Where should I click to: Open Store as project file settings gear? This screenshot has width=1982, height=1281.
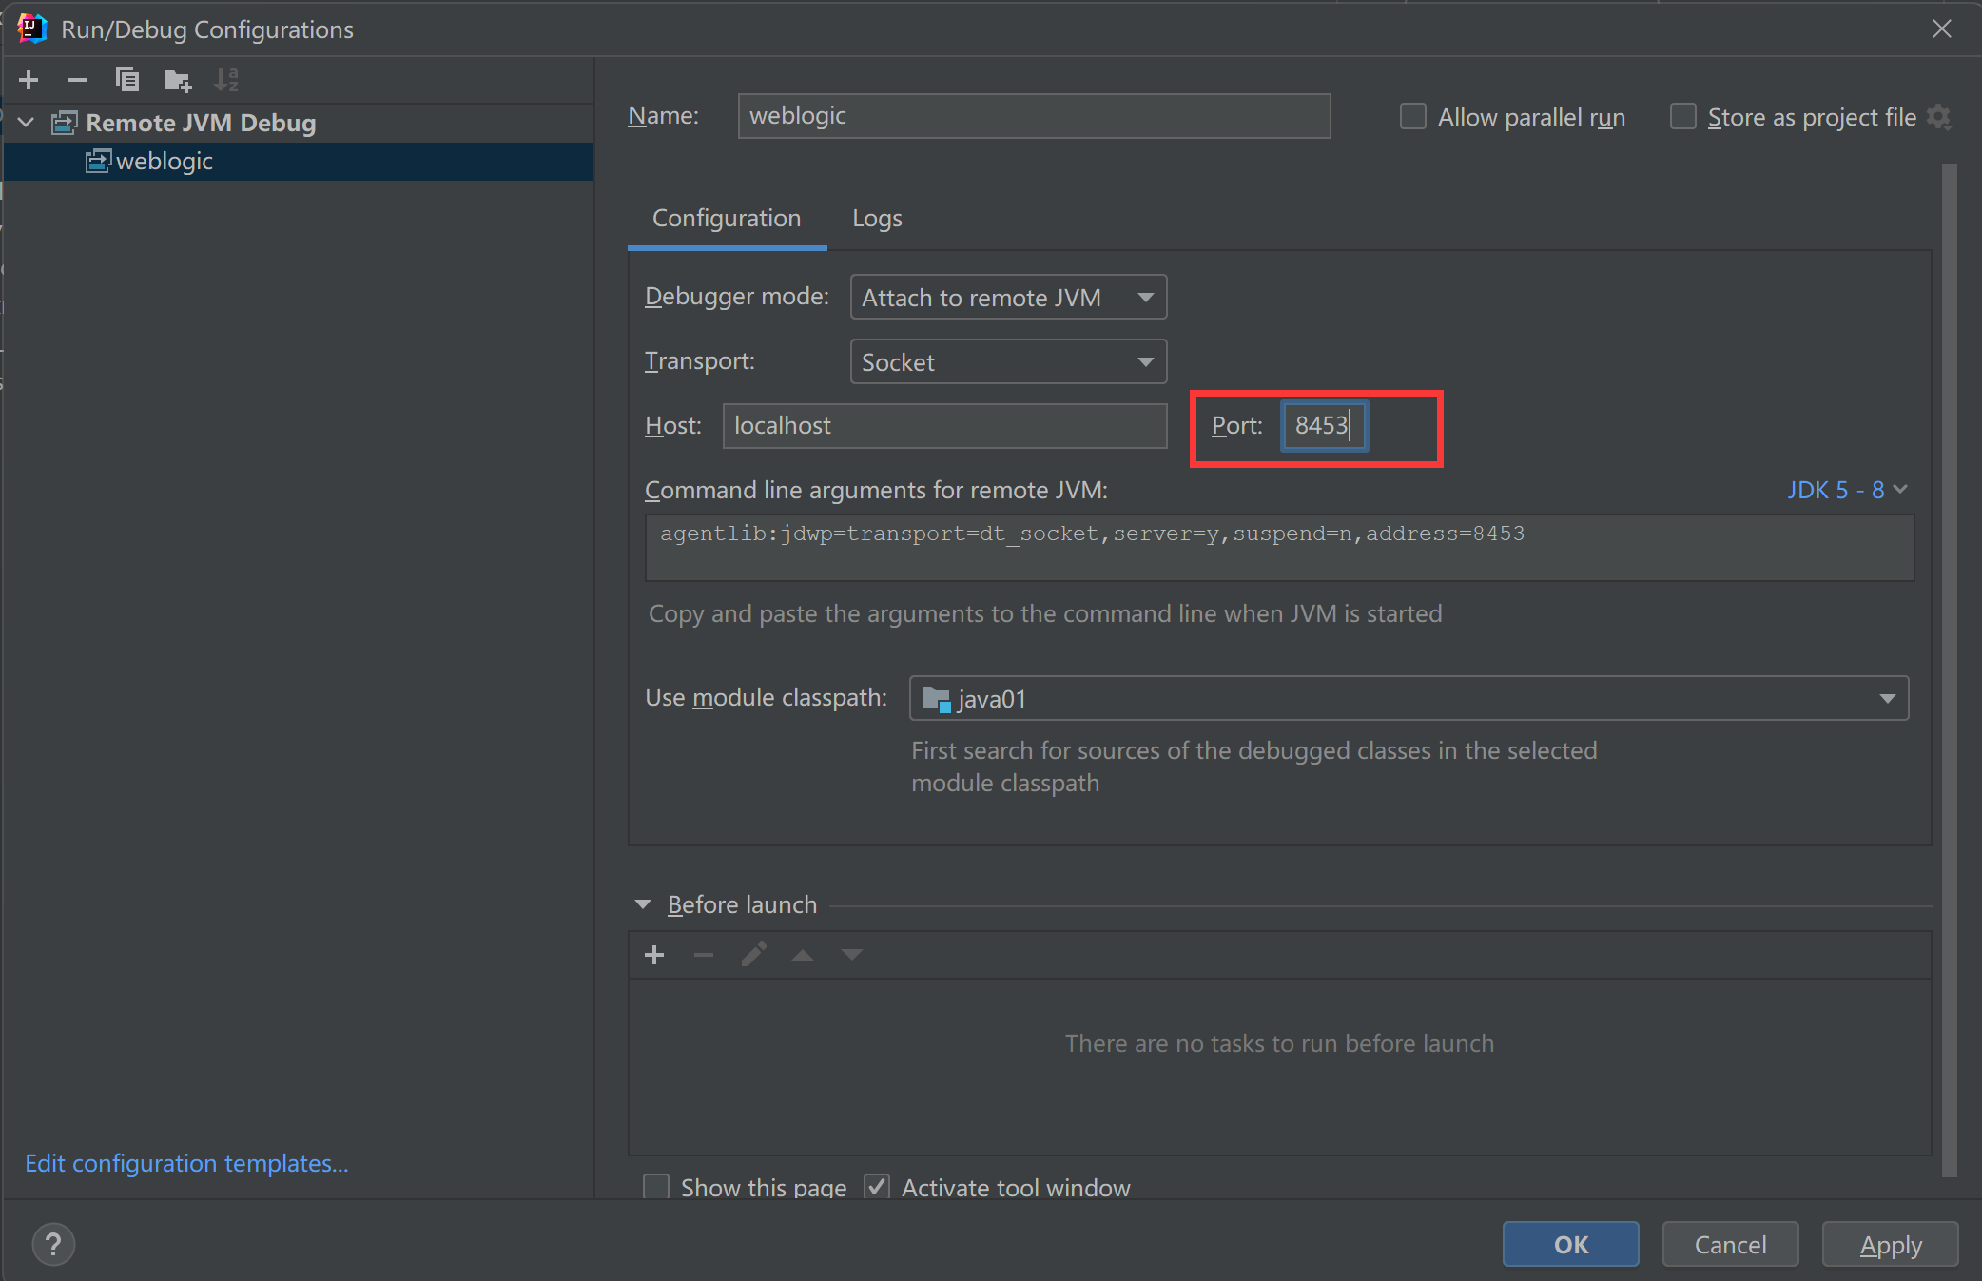1938,117
